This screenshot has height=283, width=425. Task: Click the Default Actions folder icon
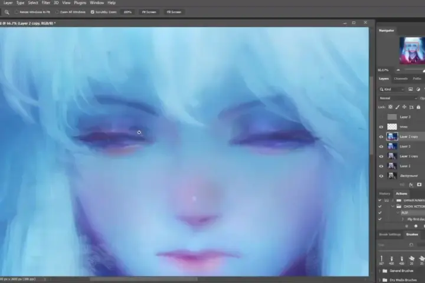(x=398, y=200)
